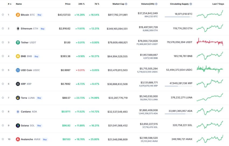Sort table by Price column header
Image resolution: width=229 pixels, height=146 pixels.
68,4
